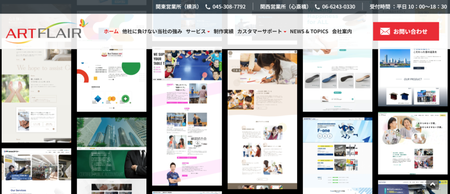The height and width of the screenshot is (194, 450).
Task: Call Kanto office number 045-308-7792
Action: coord(229,7)
